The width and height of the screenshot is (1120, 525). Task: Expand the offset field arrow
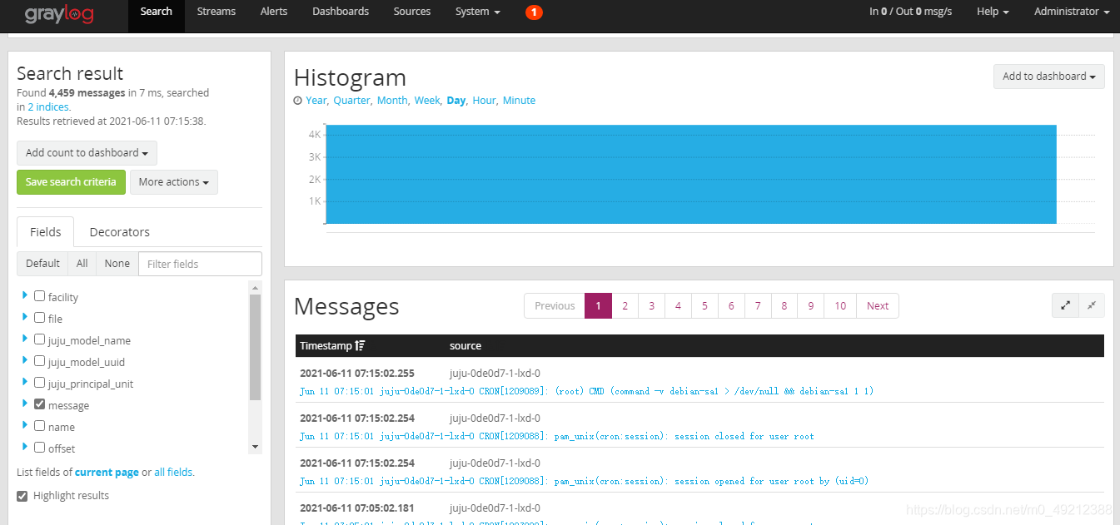(x=25, y=447)
